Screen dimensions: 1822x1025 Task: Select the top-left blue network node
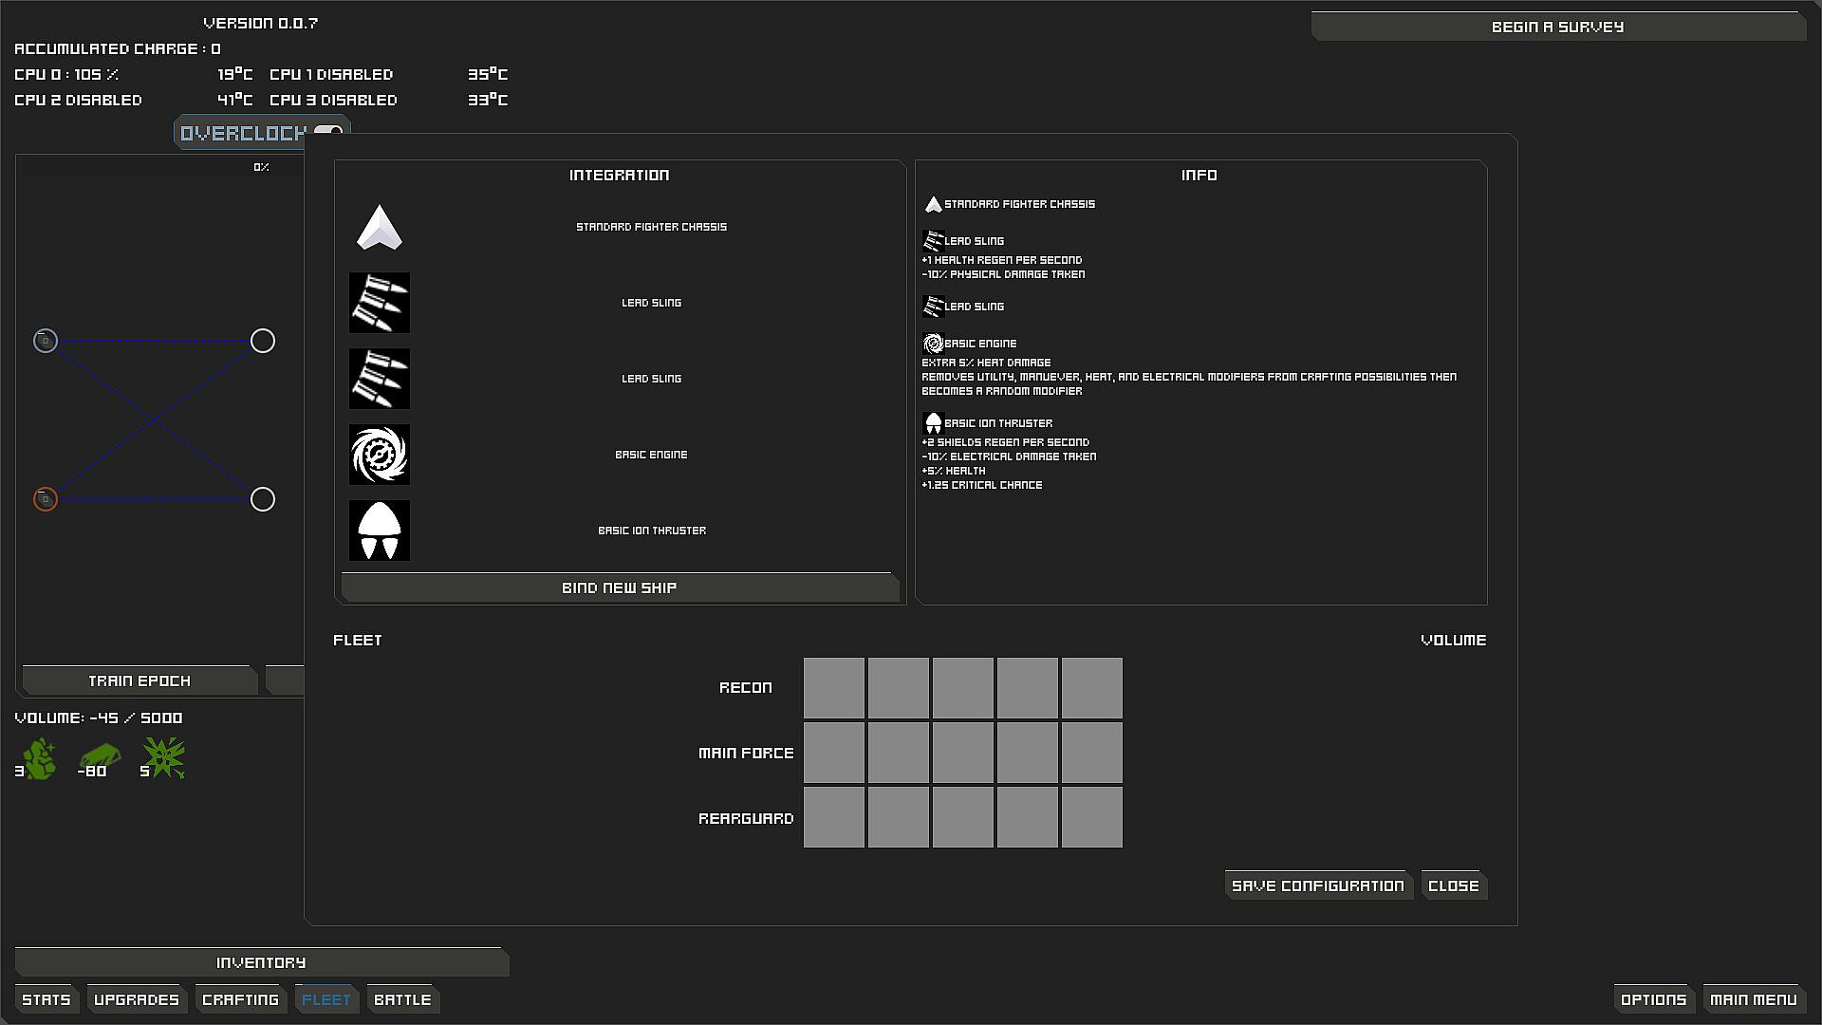(46, 341)
